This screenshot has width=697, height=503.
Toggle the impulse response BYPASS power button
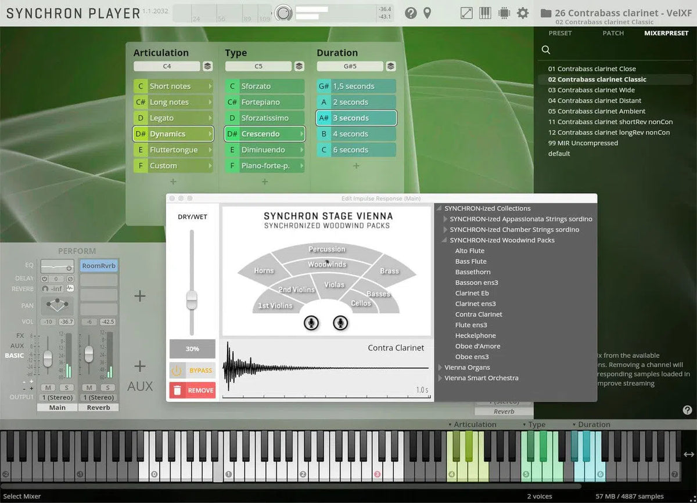(177, 370)
